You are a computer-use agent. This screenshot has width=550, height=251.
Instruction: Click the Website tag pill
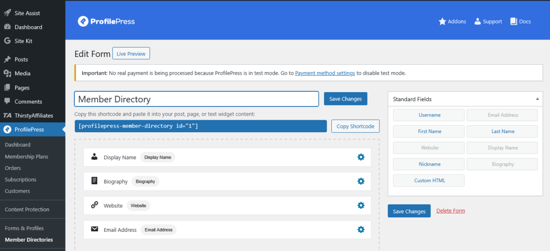tap(138, 206)
